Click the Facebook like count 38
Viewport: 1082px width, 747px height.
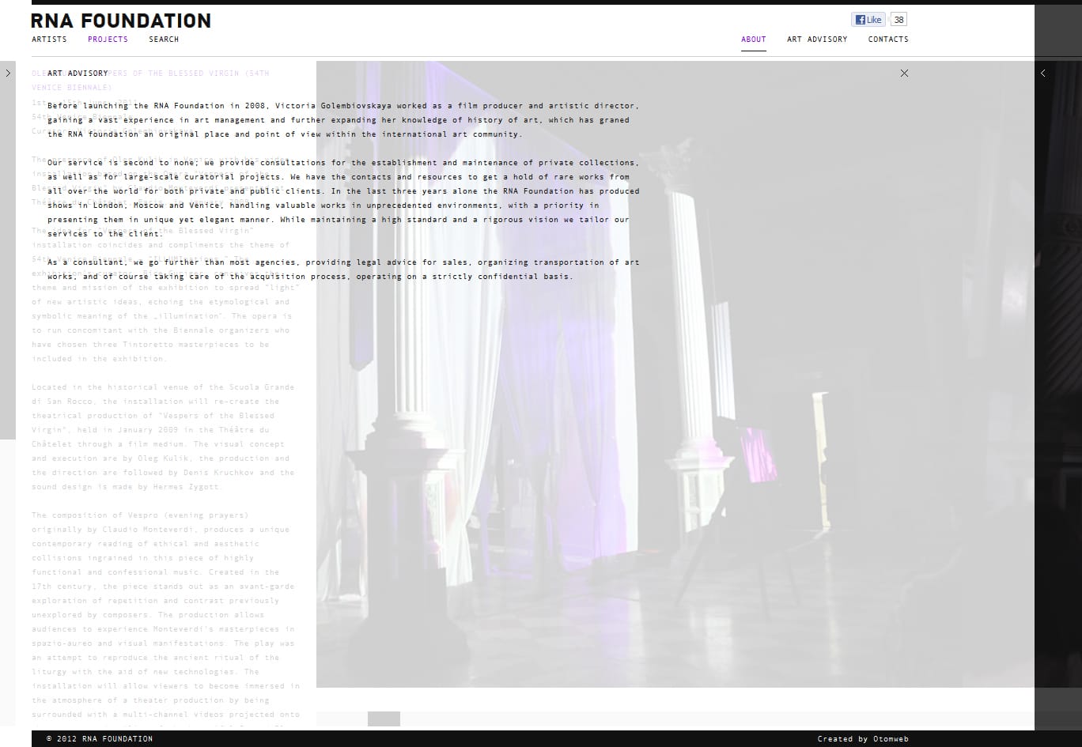[x=899, y=20]
